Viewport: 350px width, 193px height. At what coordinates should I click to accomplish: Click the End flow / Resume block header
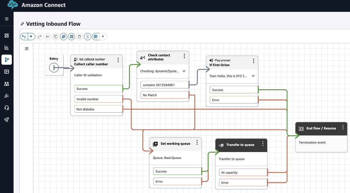[321, 129]
